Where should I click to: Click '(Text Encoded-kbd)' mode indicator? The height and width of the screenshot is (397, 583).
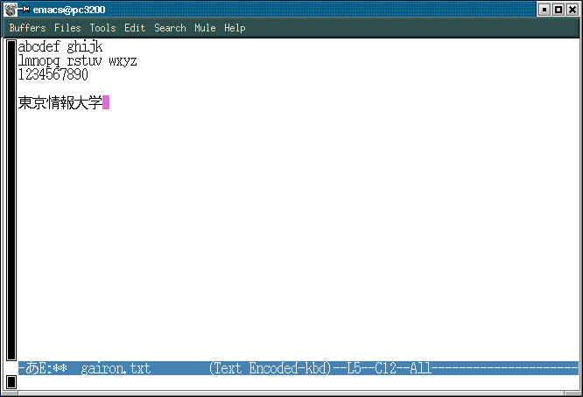(270, 368)
